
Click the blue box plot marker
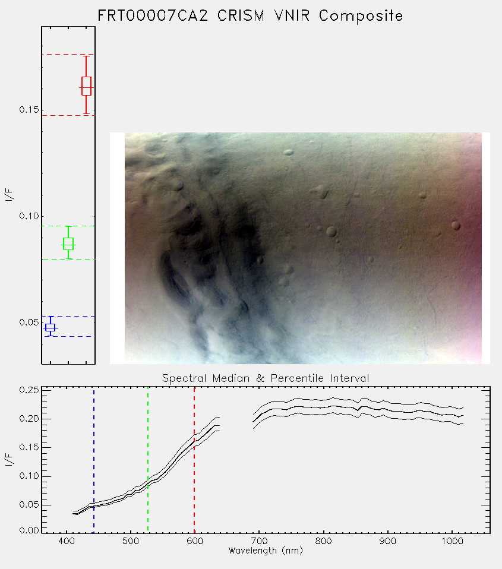pos(50,327)
